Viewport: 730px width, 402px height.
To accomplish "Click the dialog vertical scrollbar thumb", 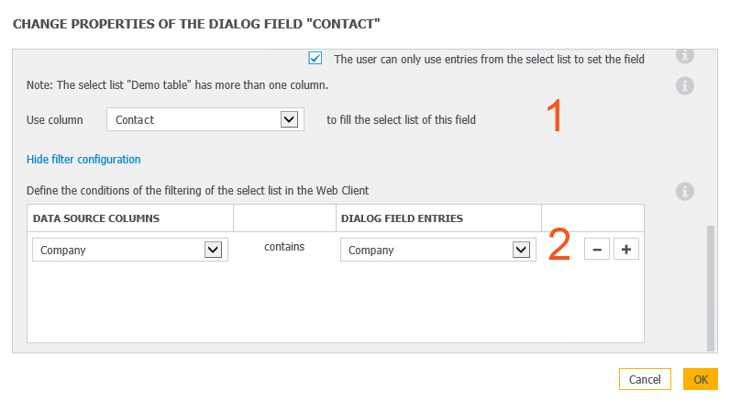I will coord(711,288).
